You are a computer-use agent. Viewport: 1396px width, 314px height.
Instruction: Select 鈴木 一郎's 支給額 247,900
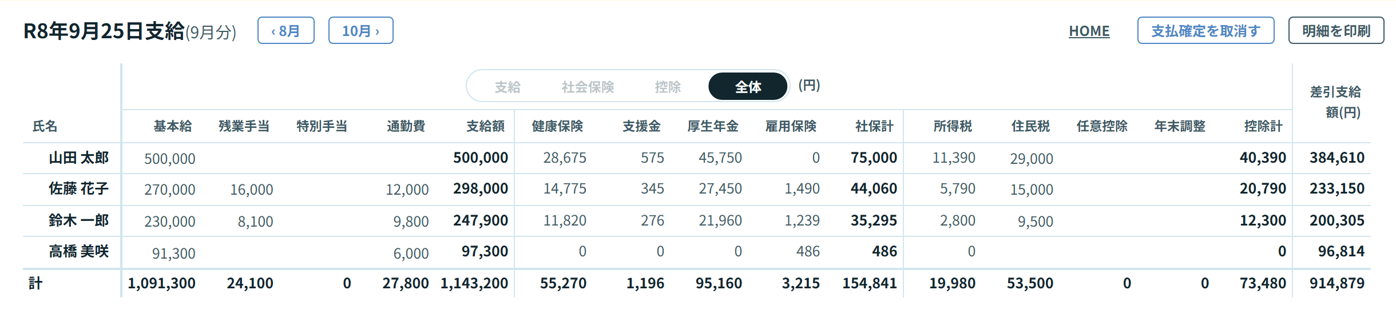point(481,220)
